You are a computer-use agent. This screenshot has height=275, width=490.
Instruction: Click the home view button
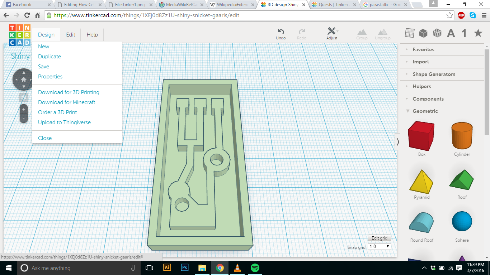point(24,79)
